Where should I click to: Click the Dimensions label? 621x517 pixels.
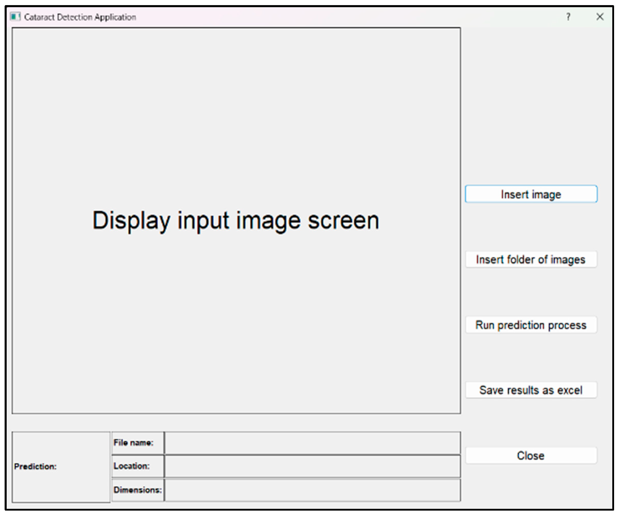click(137, 490)
